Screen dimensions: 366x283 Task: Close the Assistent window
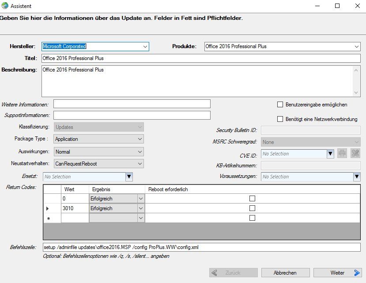coord(357,6)
